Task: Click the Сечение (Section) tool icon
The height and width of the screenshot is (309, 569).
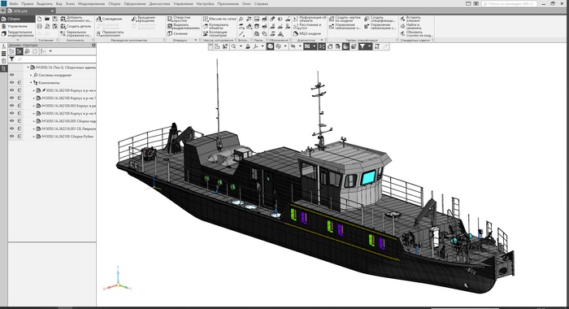Action: (x=169, y=33)
